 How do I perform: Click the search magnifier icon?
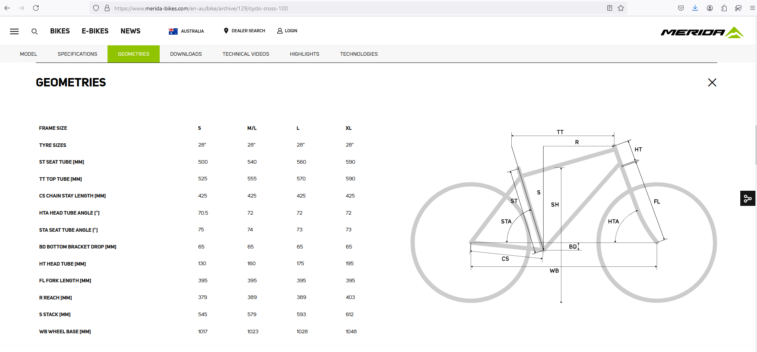coord(35,31)
